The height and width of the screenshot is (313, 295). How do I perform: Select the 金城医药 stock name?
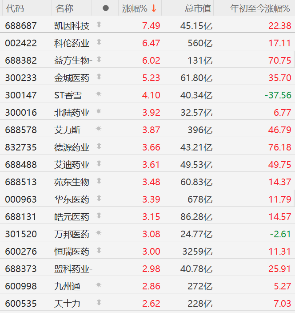pos(72,78)
